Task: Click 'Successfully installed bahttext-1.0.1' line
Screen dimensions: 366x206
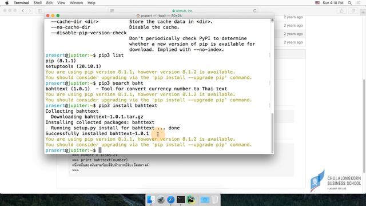Action: pos(97,133)
